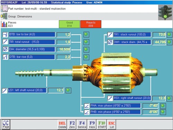
Task: Click the traffic light status icon
Action: pos(165,12)
